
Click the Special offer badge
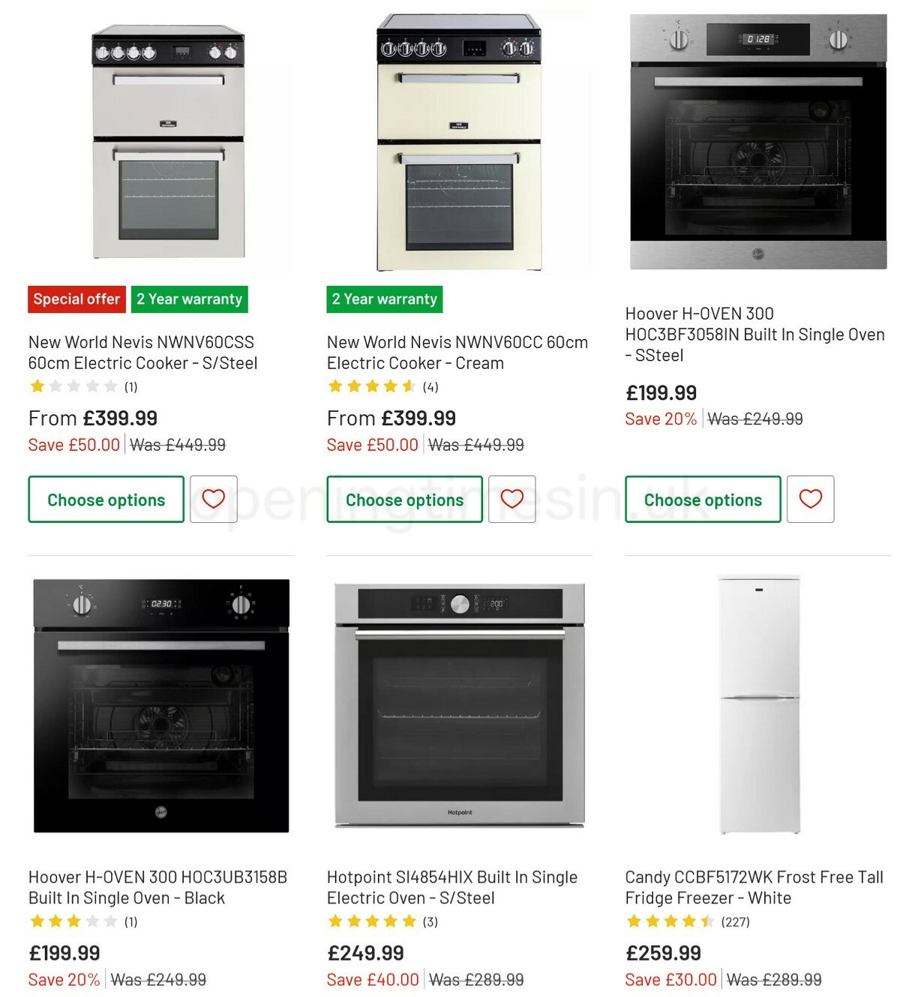(76, 299)
